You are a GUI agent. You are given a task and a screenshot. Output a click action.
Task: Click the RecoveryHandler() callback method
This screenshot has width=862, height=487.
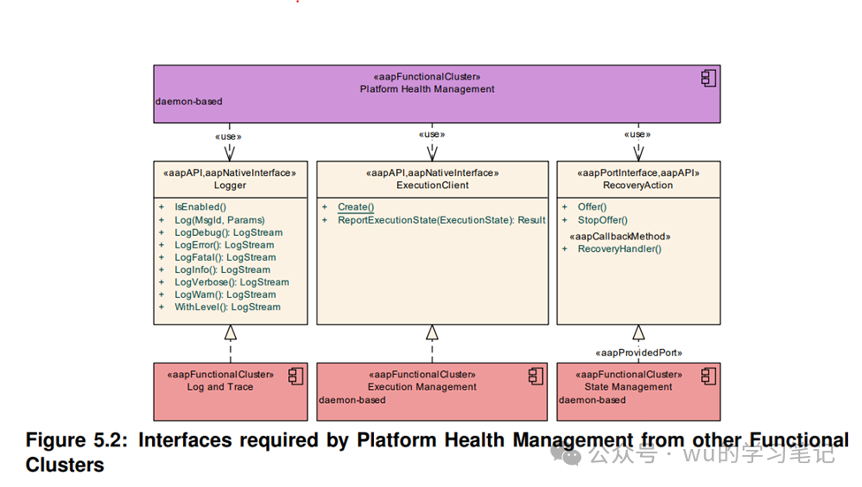619,249
